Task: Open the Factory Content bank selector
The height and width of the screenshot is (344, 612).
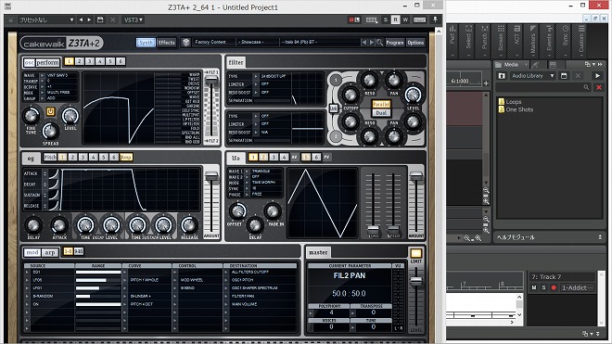Action: [214, 42]
